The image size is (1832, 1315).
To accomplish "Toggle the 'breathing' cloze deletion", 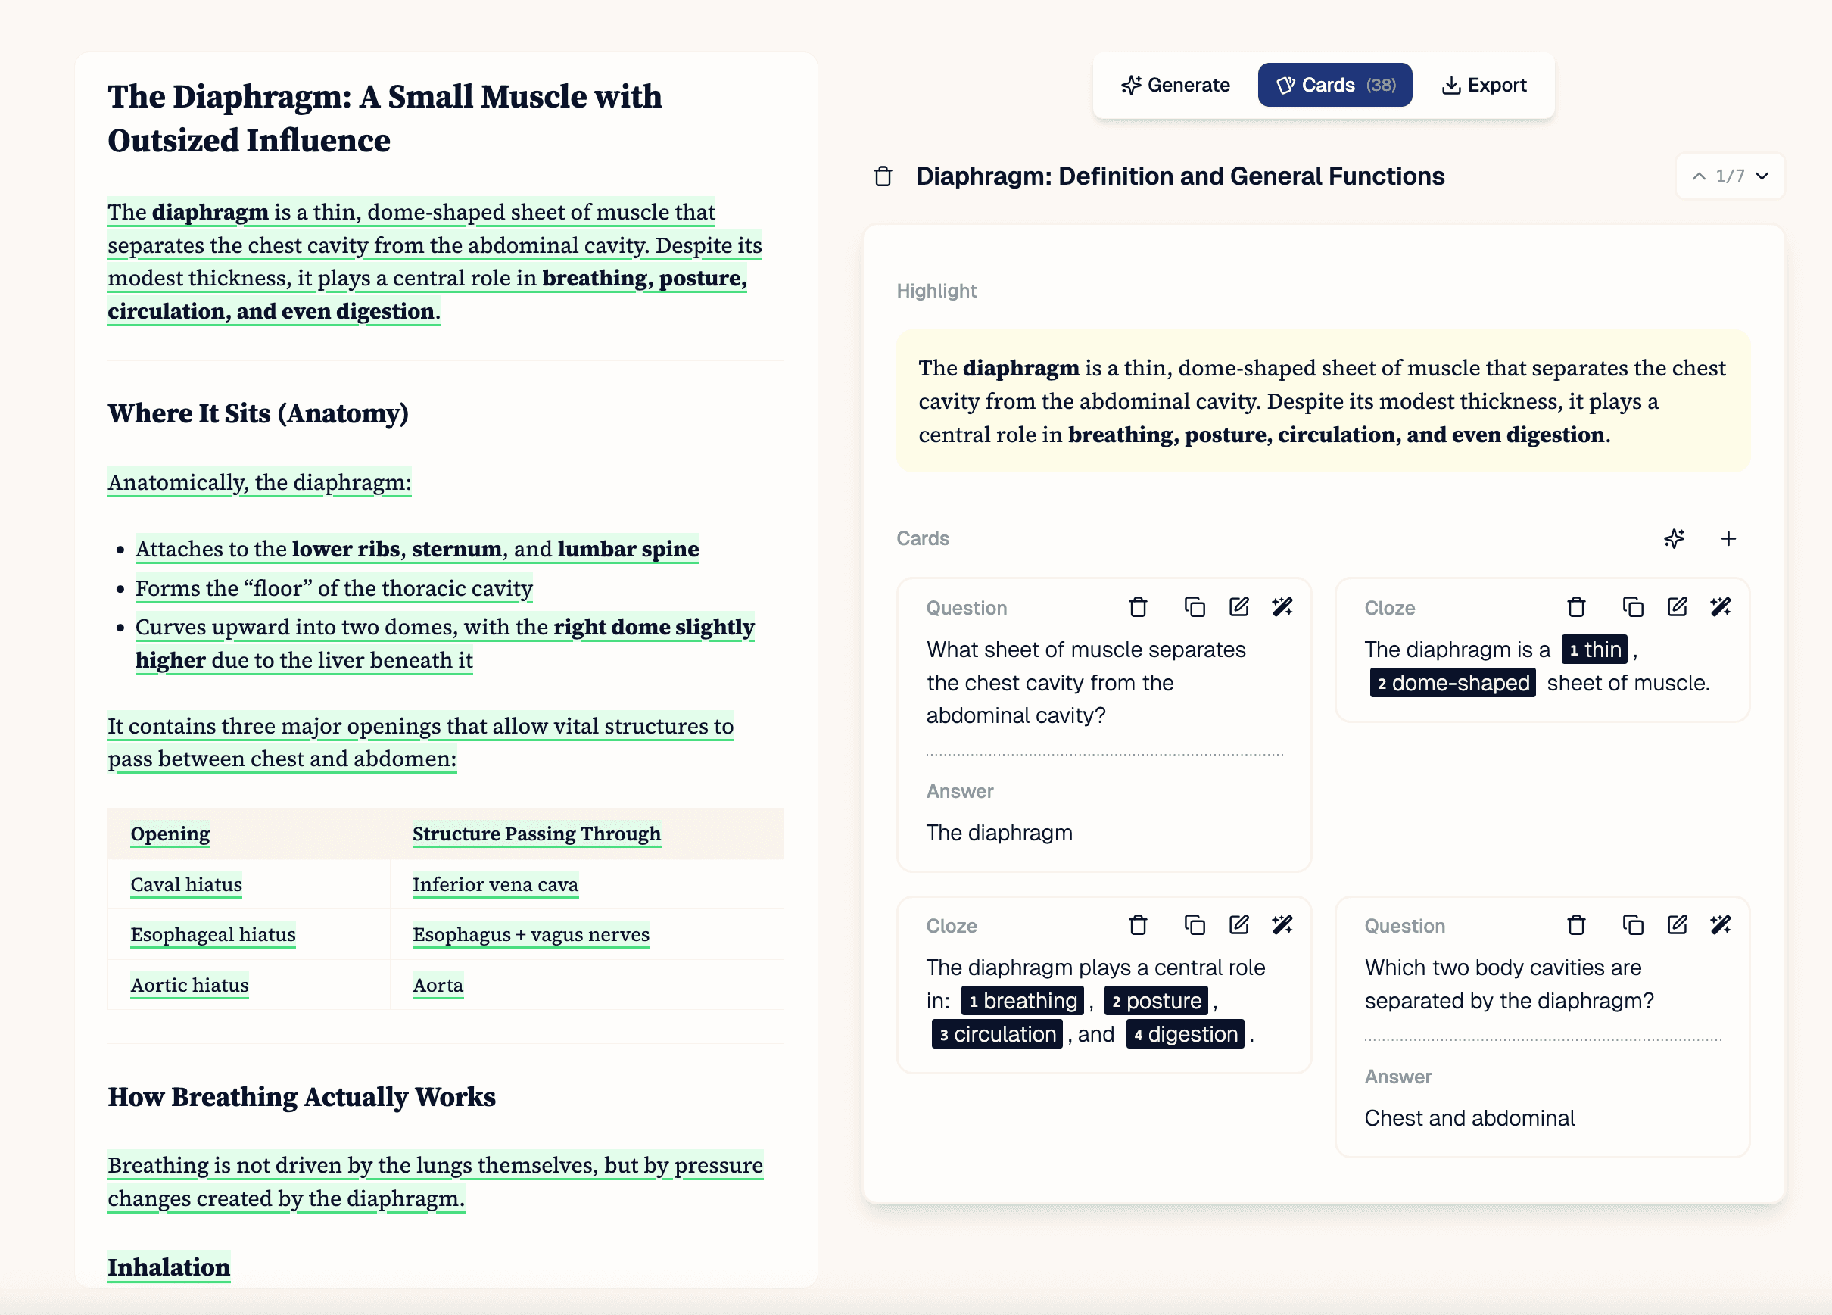I will 1022,1001.
